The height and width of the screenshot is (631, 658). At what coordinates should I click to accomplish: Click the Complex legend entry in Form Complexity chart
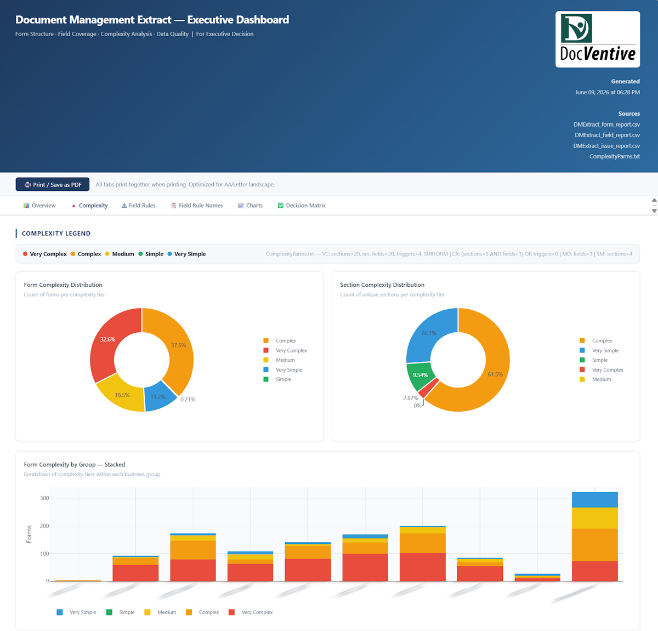[x=280, y=341]
